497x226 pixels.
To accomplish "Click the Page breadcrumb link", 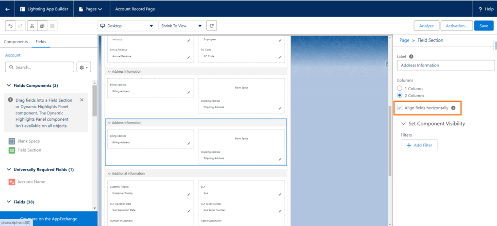I will [404, 40].
